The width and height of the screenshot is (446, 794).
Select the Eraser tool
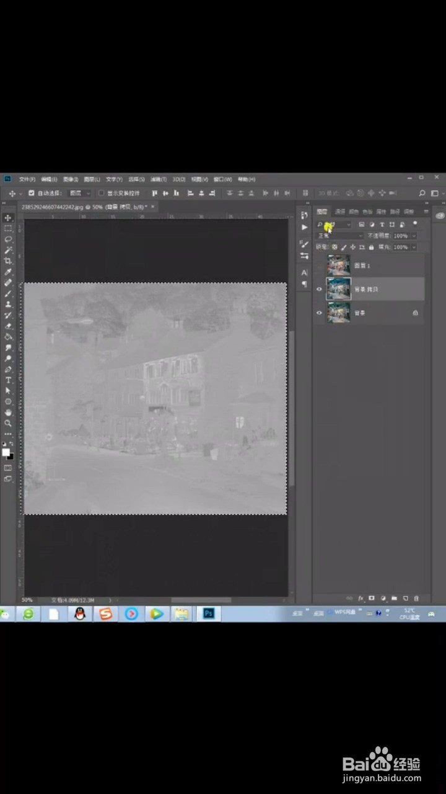tap(8, 326)
